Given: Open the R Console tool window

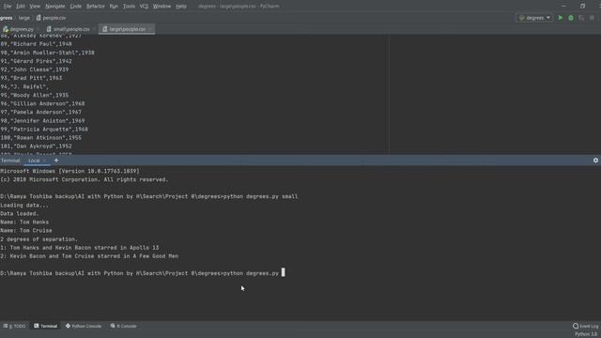Looking at the screenshot, I should pos(123,326).
